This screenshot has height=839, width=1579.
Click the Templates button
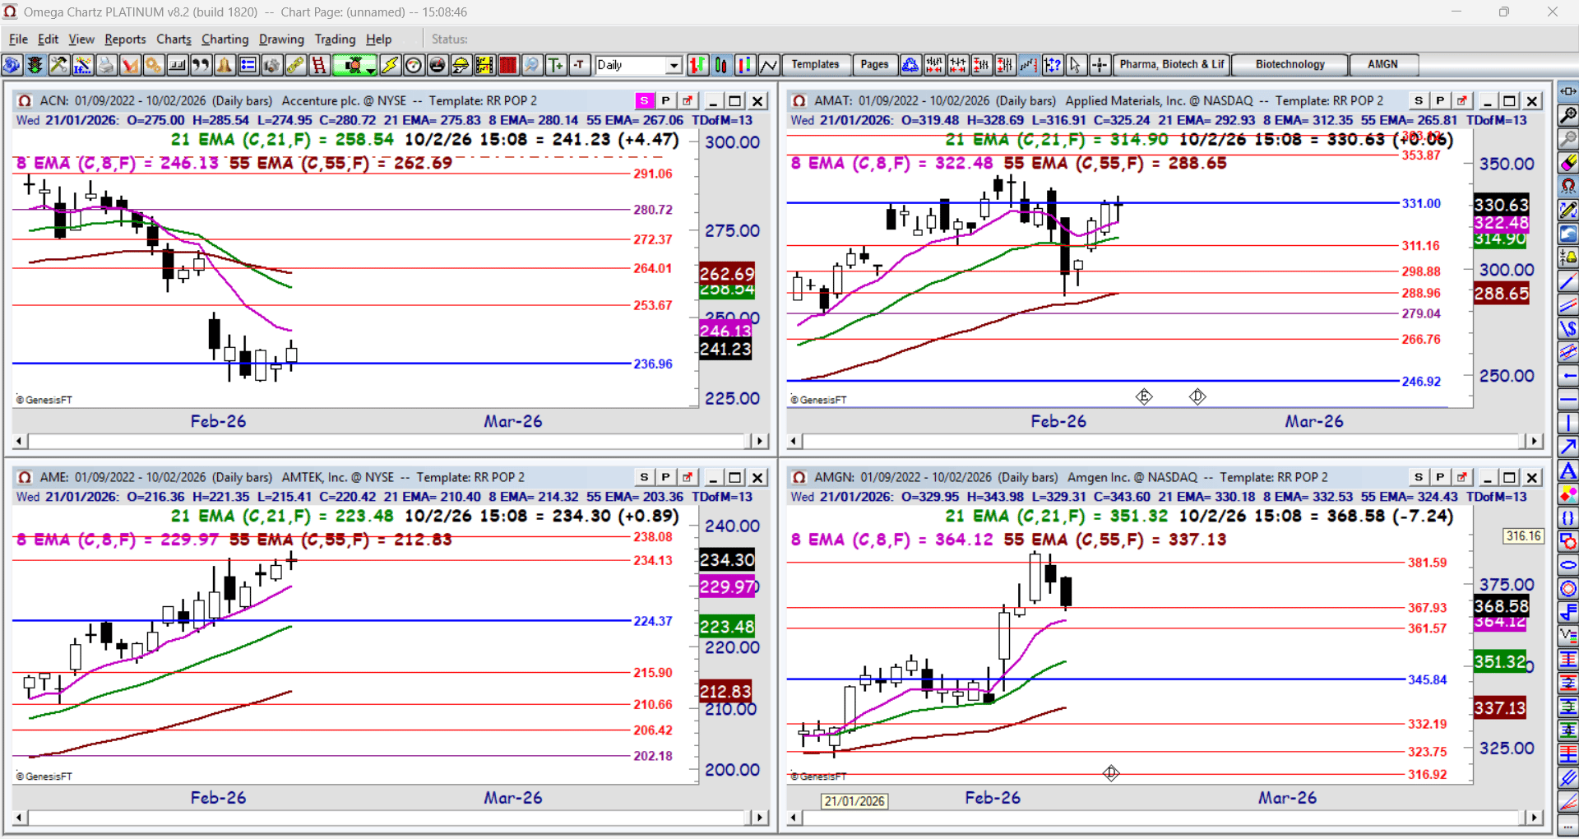pyautogui.click(x=815, y=65)
